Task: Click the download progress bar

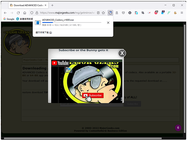Action: tap(72, 22)
